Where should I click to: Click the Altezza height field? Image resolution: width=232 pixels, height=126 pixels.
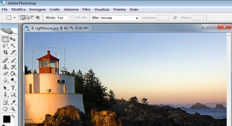[x=198, y=18]
